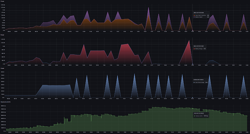Screen dimensions: 250x134
Task: Open the Illumination (LUX) panel title menu
Action: pos(5,102)
